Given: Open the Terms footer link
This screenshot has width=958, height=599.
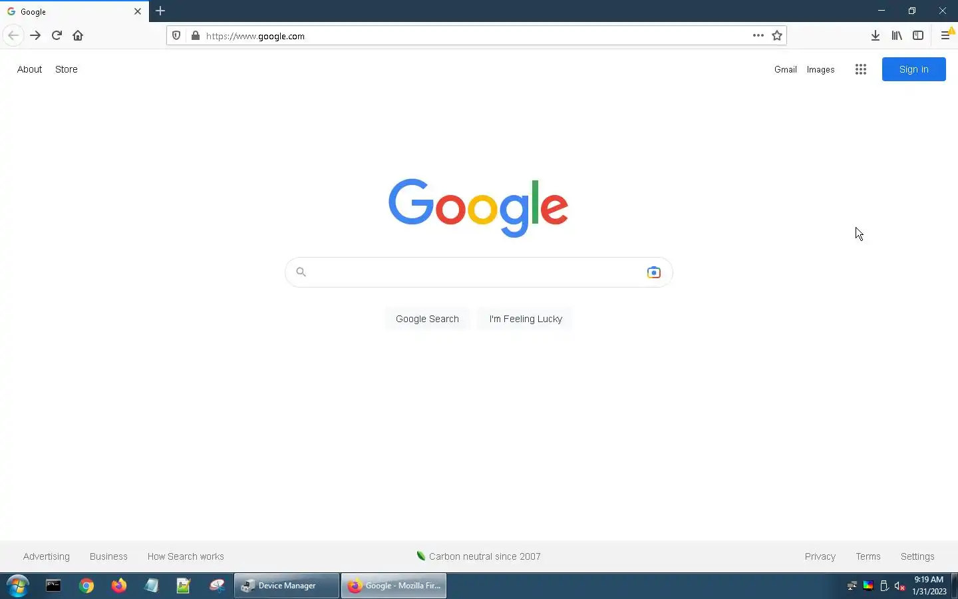Looking at the screenshot, I should coord(868,556).
